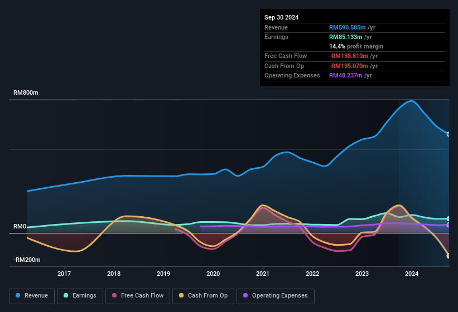Click the Operating Expenses endpoint marker
Screen dimensions: 458x312
point(449,225)
